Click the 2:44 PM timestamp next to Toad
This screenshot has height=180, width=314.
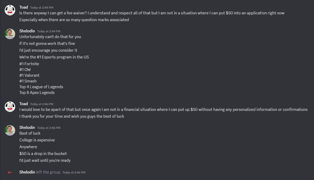pyautogui.click(x=42, y=8)
